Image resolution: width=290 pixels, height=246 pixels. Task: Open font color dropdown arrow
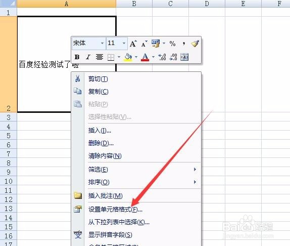tap(153, 57)
